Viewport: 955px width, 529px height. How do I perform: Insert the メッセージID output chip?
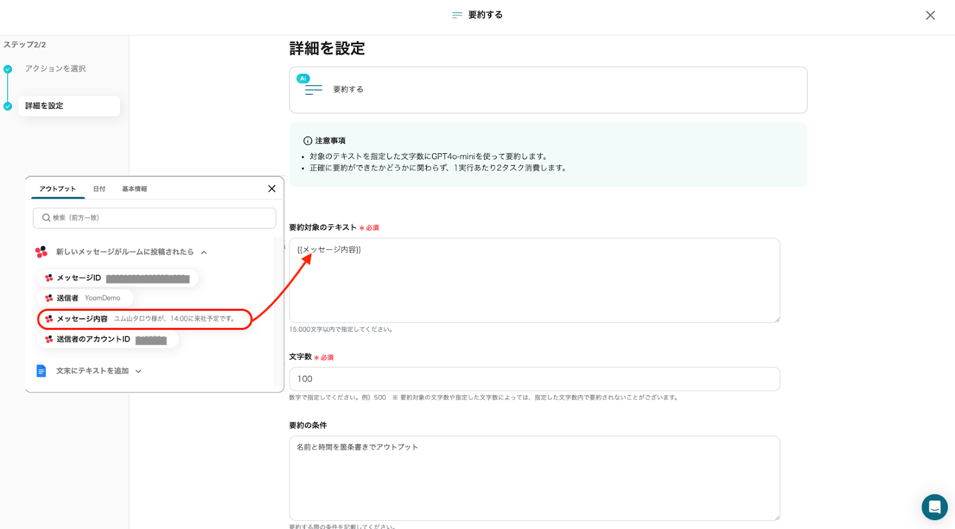[x=118, y=278]
